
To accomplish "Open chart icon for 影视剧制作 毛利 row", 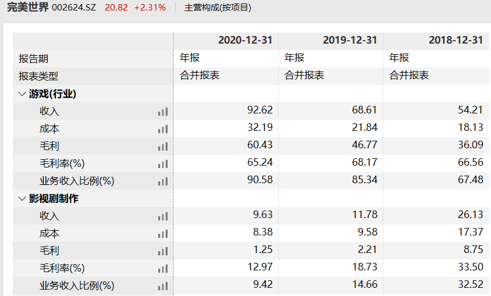I will click(163, 251).
